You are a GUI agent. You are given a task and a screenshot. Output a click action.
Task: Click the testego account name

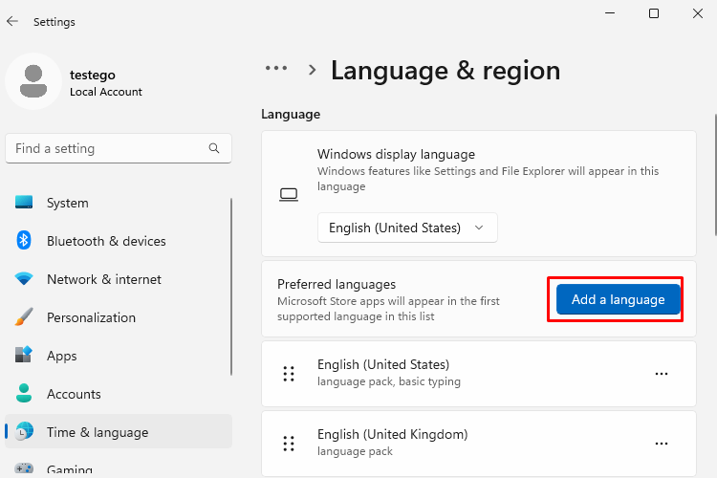pyautogui.click(x=93, y=75)
